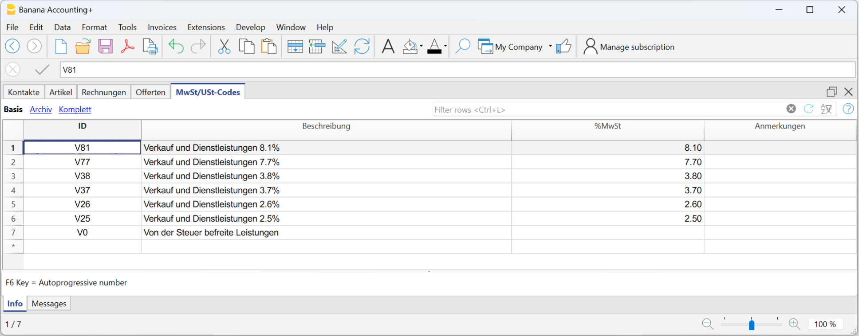859x336 pixels.
Task: Open the Archiv view link
Action: [41, 109]
